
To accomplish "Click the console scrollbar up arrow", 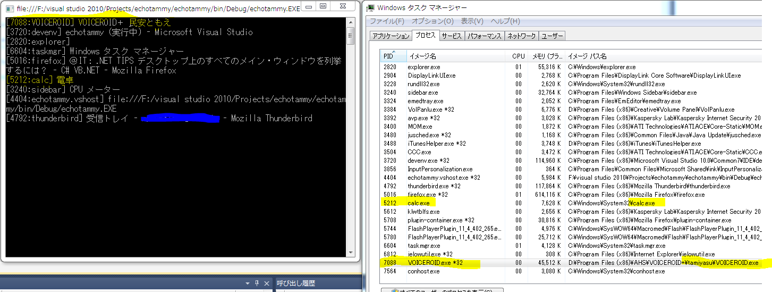I will [350, 22].
